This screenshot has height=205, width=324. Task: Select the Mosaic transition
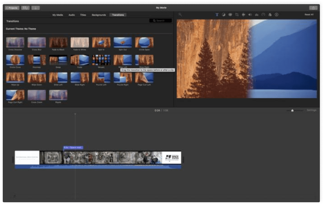(x=101, y=60)
